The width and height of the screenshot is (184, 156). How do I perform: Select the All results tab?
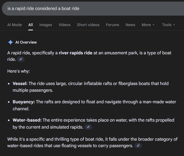[x=30, y=25]
